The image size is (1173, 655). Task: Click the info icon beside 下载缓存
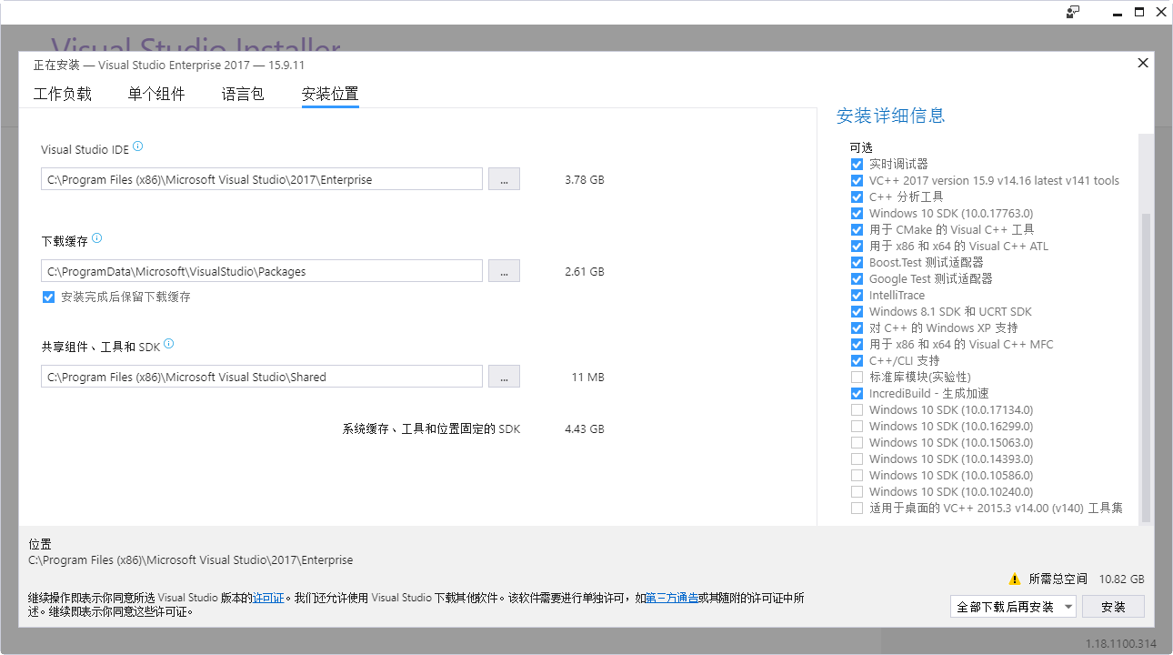pyautogui.click(x=97, y=238)
